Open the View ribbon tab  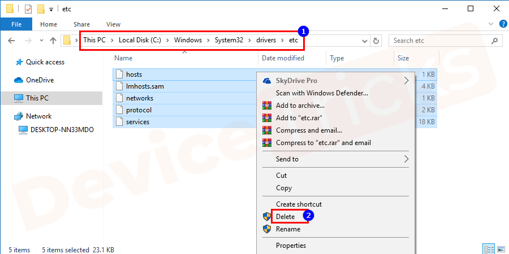(x=113, y=24)
